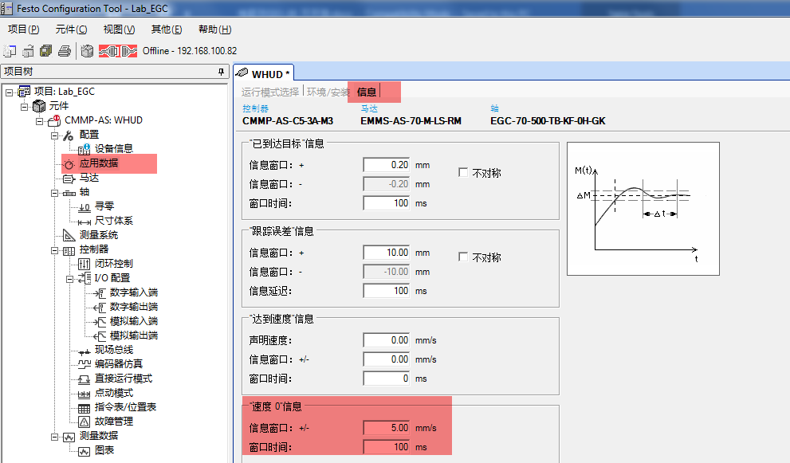This screenshot has width=790, height=463.
Task: Enable 不对称 checkbox in 跟踪误差 group
Action: 463,257
